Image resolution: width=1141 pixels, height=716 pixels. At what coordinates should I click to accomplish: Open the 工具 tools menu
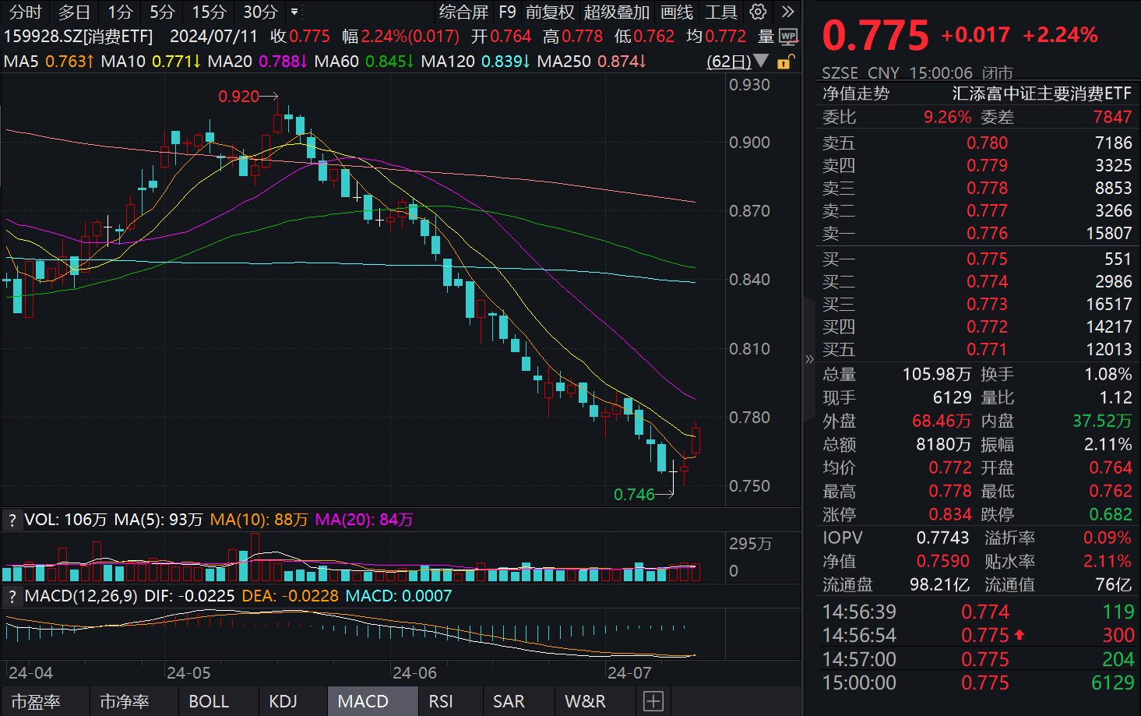tap(720, 12)
